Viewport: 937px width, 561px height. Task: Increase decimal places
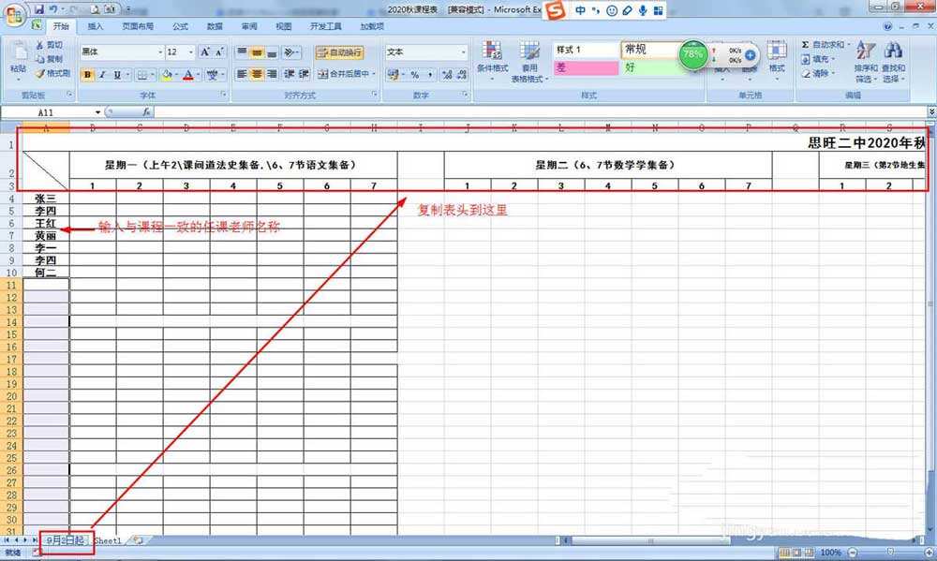click(x=447, y=75)
